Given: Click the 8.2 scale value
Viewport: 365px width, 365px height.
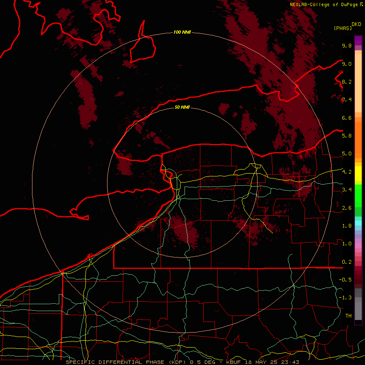Looking at the screenshot, I should tap(347, 82).
